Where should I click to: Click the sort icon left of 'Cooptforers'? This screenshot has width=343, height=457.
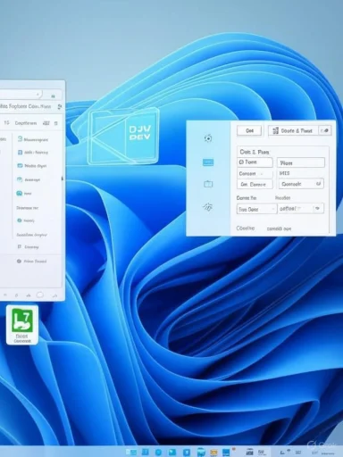(x=6, y=122)
